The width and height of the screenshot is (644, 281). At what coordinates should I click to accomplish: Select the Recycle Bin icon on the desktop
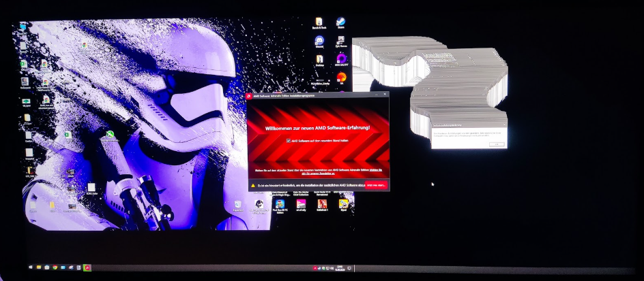(x=238, y=205)
